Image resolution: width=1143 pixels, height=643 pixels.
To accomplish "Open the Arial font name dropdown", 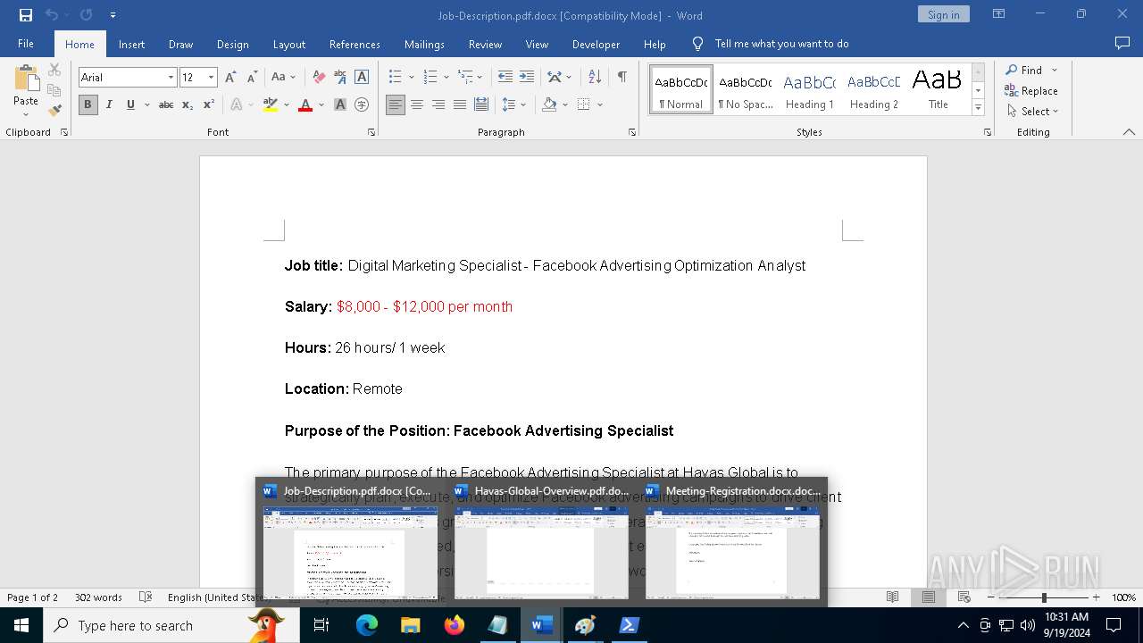I will (171, 78).
